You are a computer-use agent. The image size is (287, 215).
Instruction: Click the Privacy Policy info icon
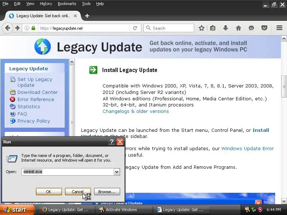[13, 121]
